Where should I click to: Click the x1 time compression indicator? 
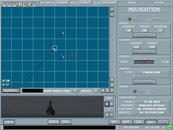(164, 128)
